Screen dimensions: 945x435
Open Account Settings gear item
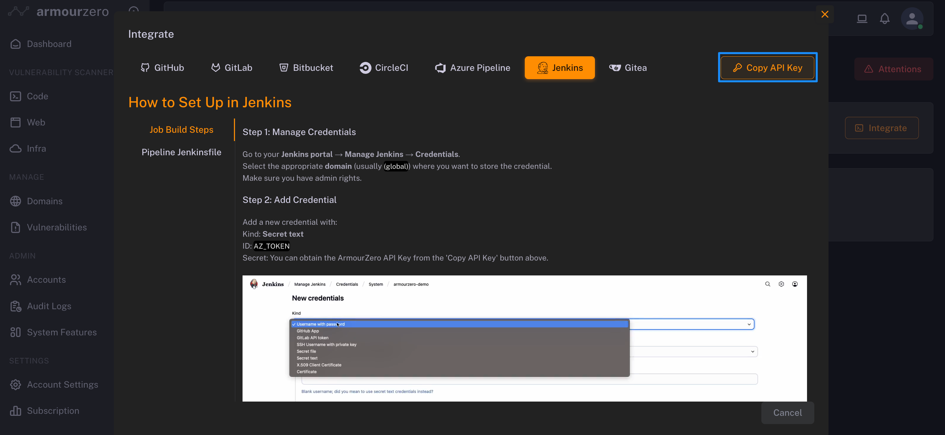(62, 385)
